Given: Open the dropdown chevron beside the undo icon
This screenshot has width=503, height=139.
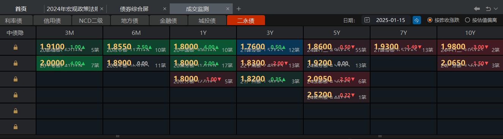Looking at the screenshot, I should click(496, 9).
